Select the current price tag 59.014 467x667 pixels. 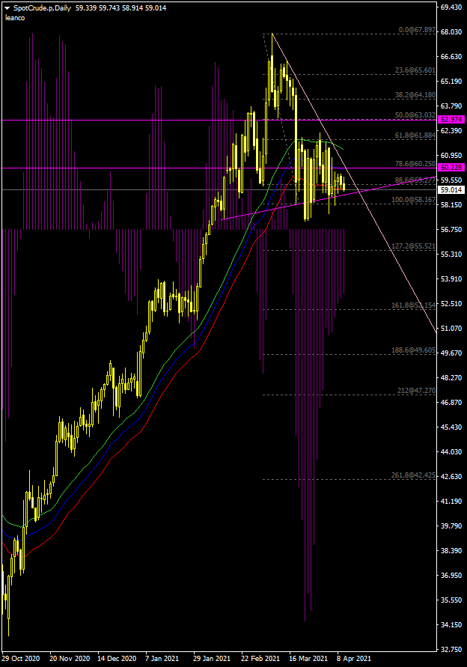click(x=452, y=191)
